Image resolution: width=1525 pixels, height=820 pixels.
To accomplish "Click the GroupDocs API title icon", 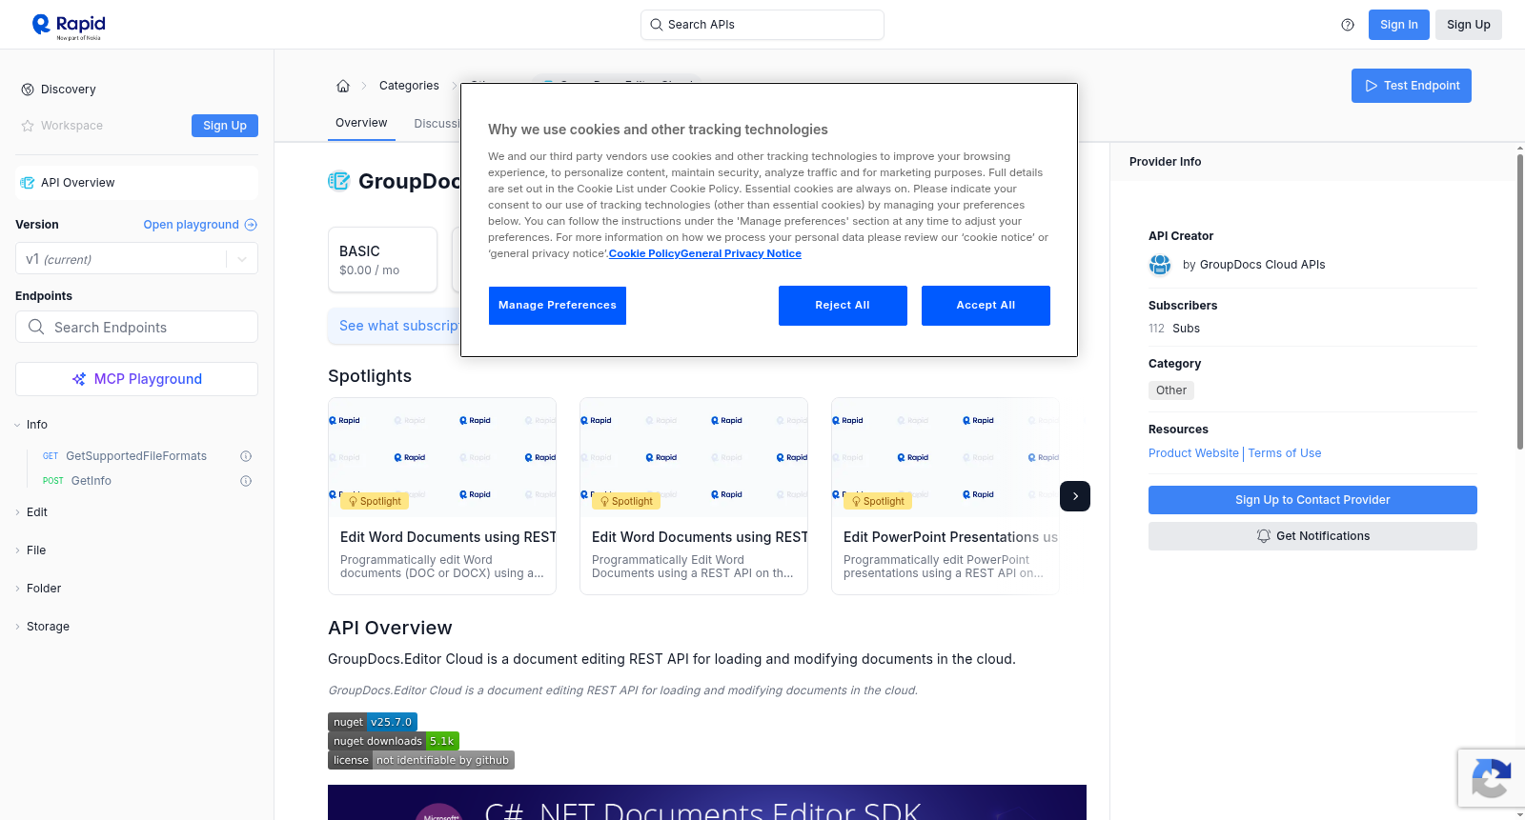I will coord(338,181).
